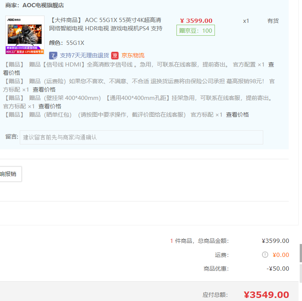
Task: View price of 晒单红包 gift
Action: point(237,115)
